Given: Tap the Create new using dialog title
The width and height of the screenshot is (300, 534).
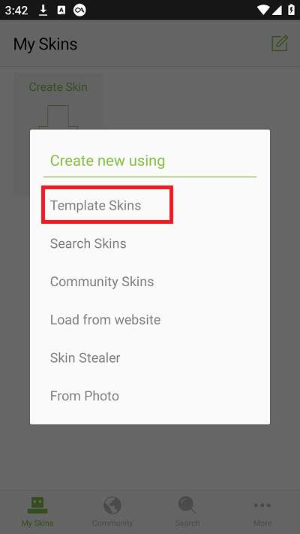Looking at the screenshot, I should click(x=107, y=161).
